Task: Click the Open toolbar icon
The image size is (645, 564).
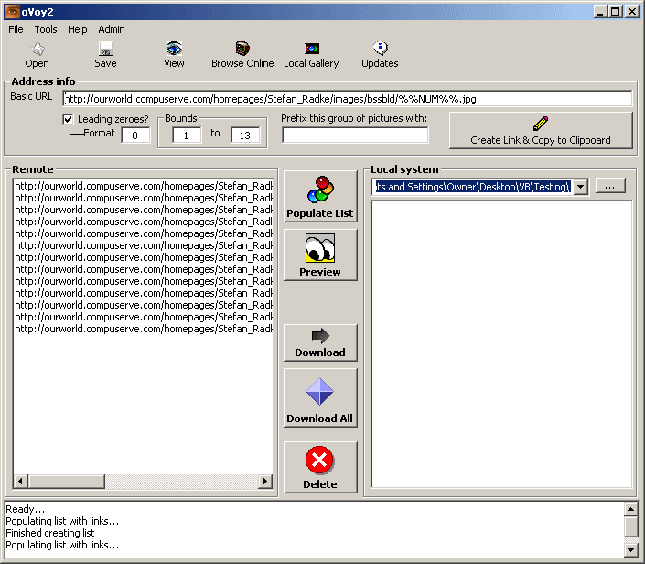Action: click(38, 54)
